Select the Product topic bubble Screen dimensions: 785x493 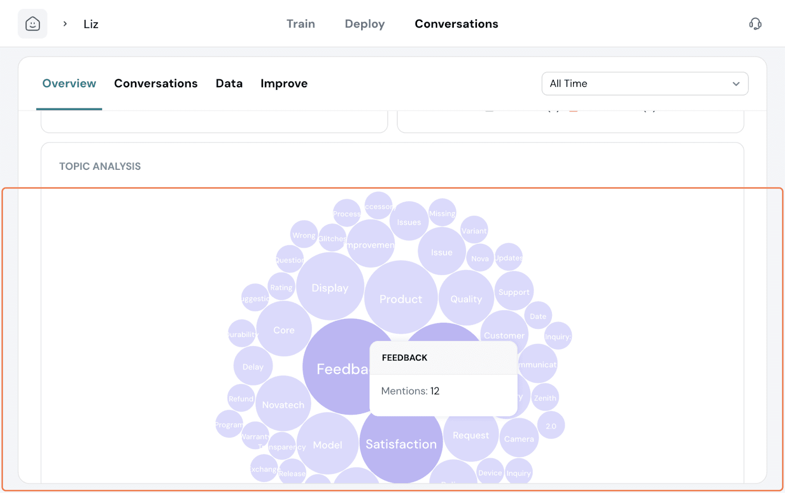(x=400, y=298)
